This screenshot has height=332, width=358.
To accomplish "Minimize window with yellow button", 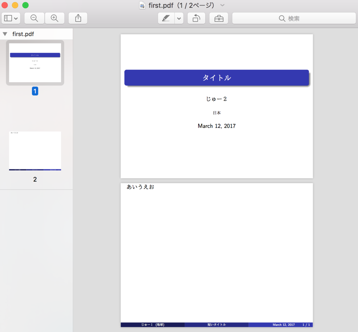I will tap(15, 5).
